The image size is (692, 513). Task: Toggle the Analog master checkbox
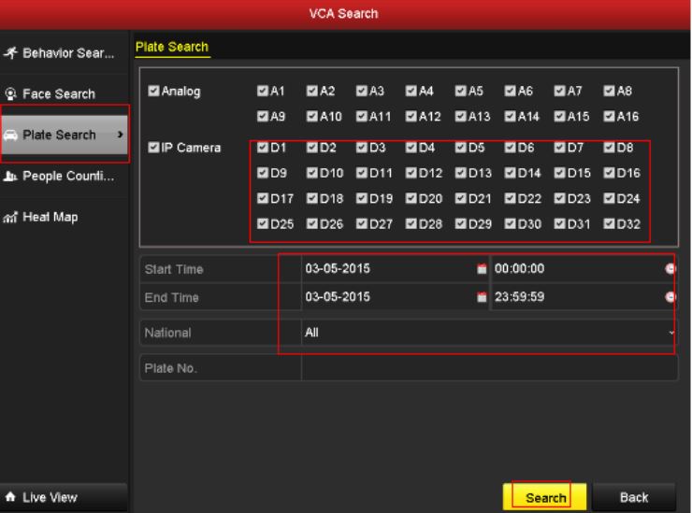coord(153,91)
